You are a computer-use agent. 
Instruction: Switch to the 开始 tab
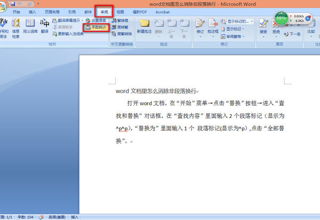pyautogui.click(x=17, y=12)
